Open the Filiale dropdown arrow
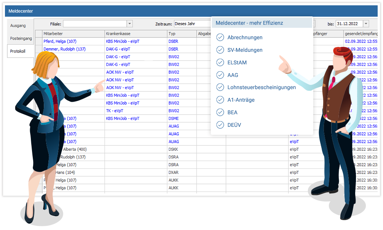Image resolution: width=383 pixels, height=230 pixels. [x=130, y=24]
